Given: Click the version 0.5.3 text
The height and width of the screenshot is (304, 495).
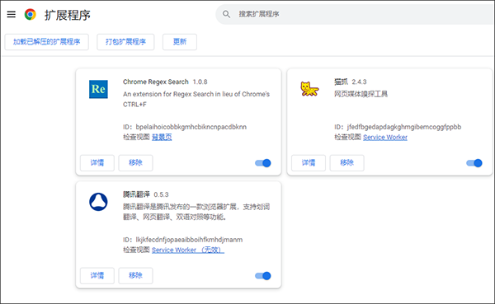Looking at the screenshot, I should click(x=162, y=194).
